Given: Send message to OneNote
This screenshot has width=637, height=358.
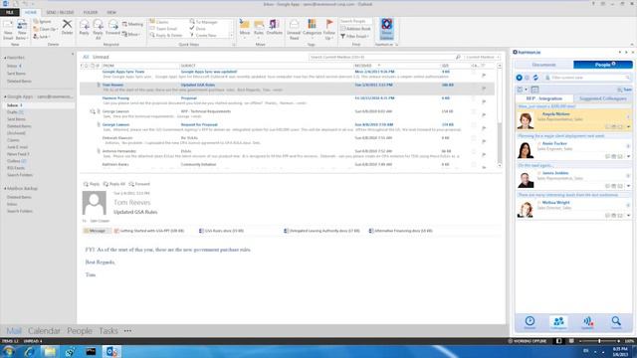Looking at the screenshot, I should (275, 27).
